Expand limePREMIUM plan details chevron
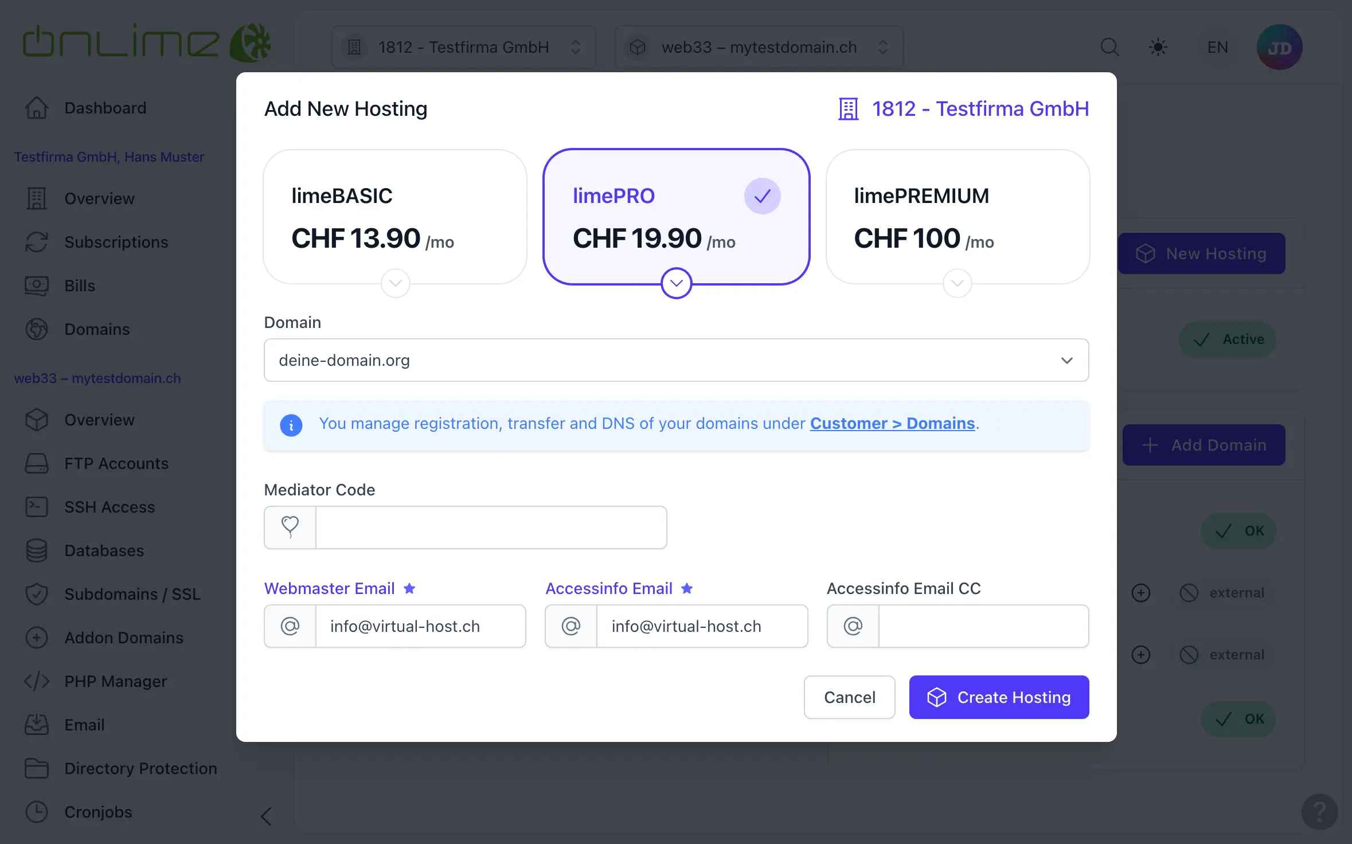Viewport: 1352px width, 844px height. pos(958,283)
